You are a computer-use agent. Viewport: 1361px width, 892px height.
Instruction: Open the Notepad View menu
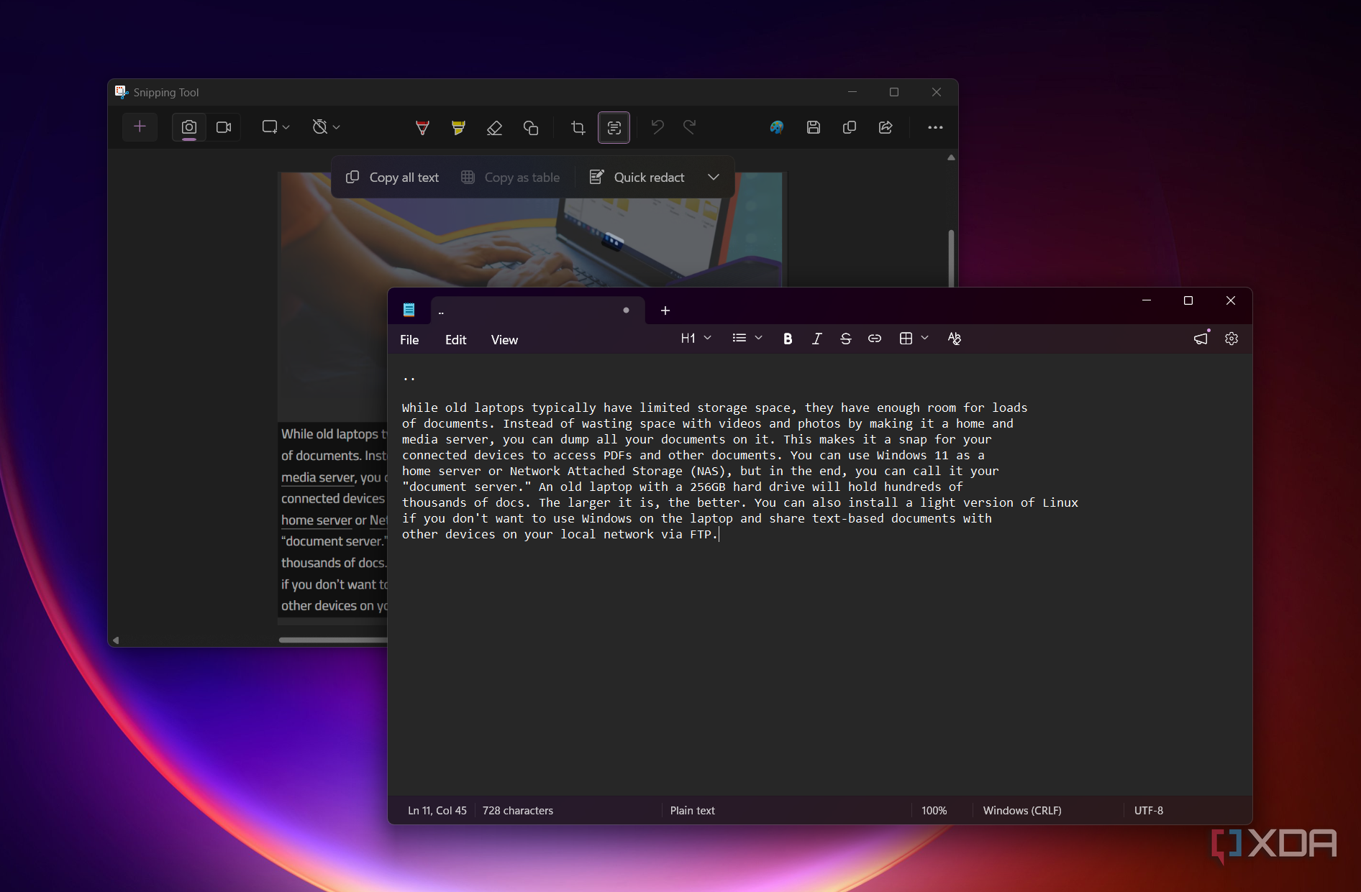pos(504,340)
